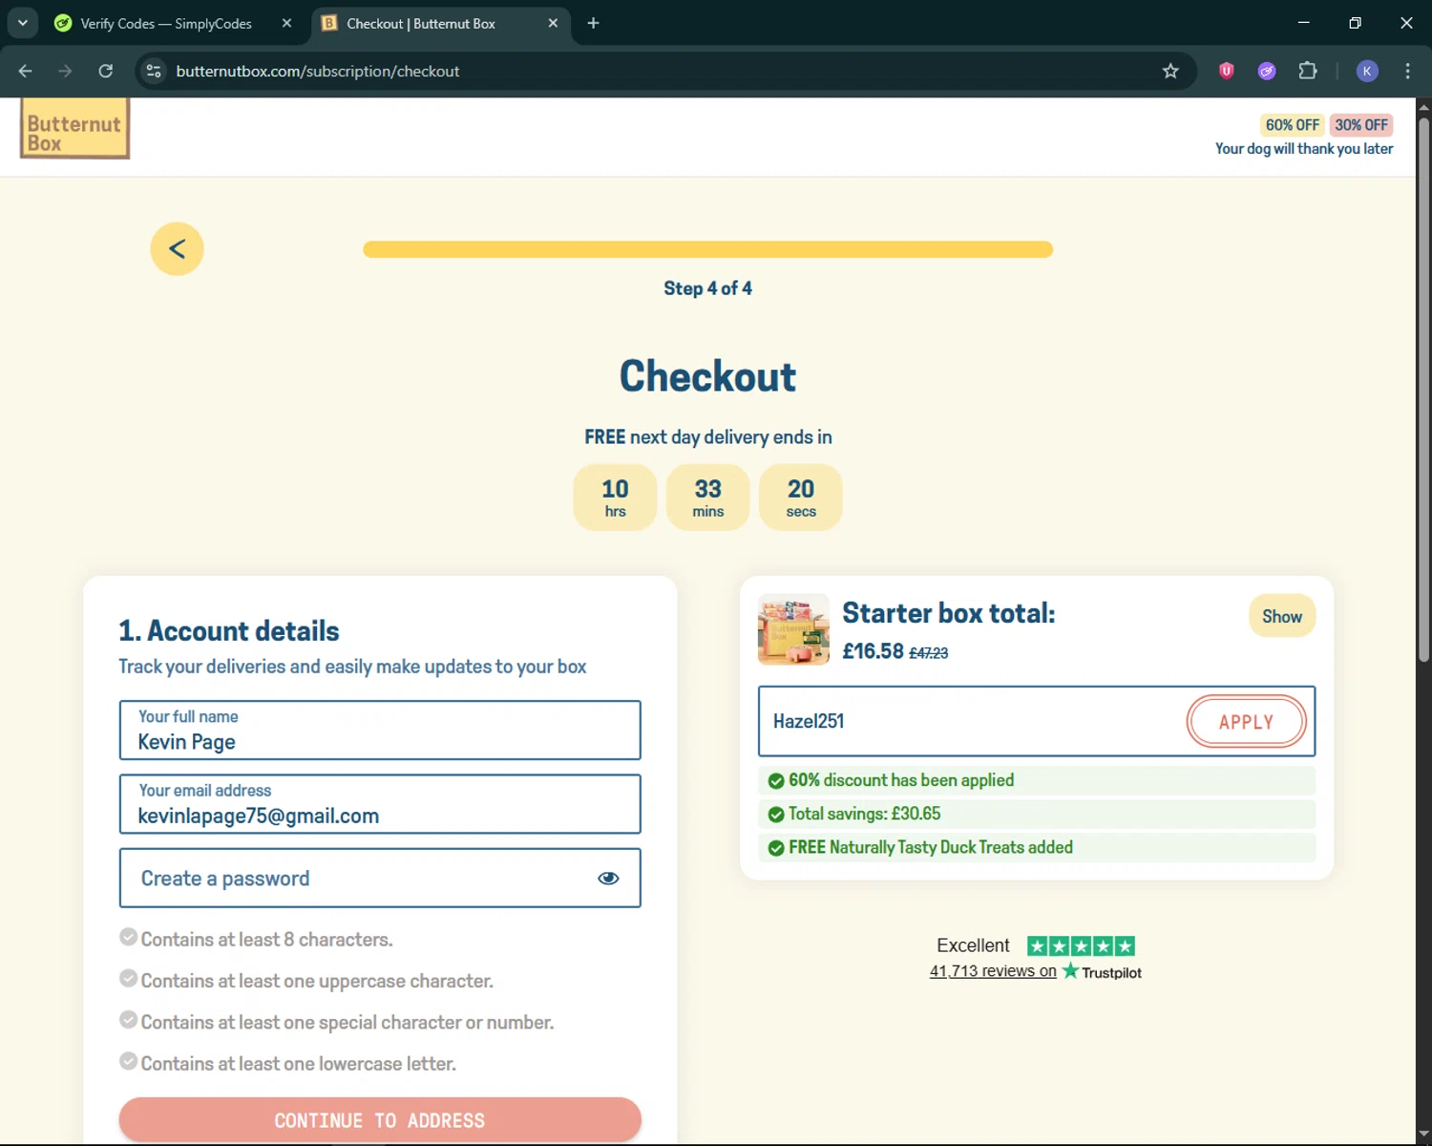Click the Checkout heading
Screen dimensions: 1432x1146
pos(707,376)
